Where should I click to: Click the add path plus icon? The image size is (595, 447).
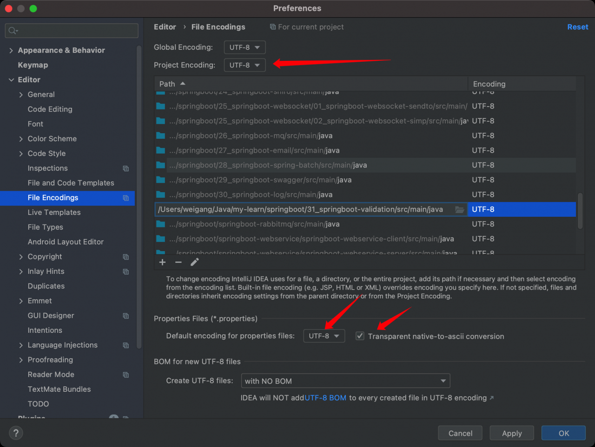coord(162,262)
